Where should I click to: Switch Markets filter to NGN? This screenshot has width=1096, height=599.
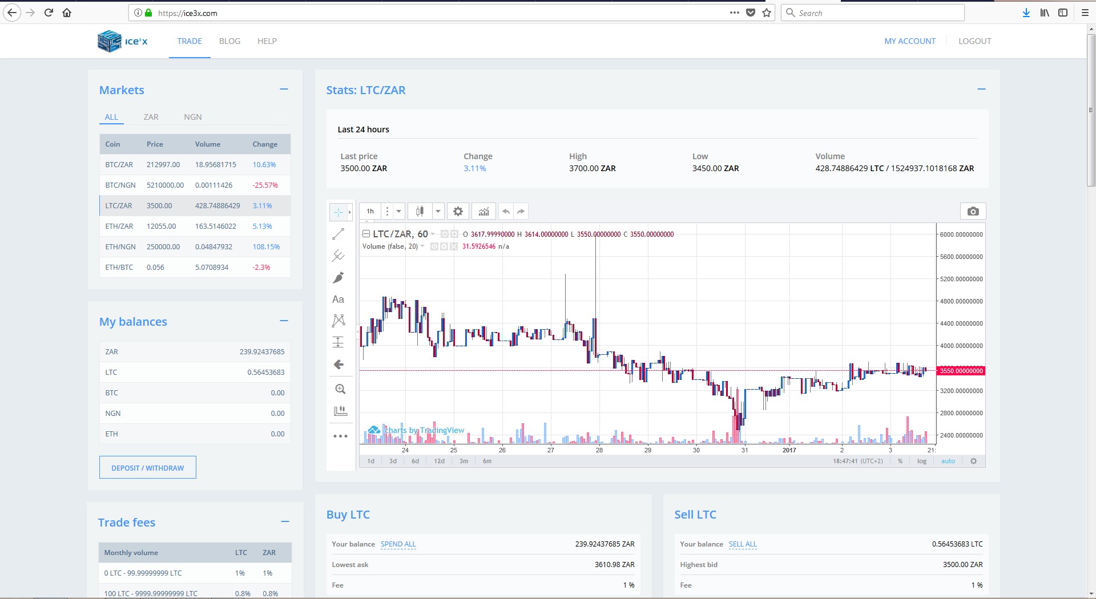[x=193, y=117]
